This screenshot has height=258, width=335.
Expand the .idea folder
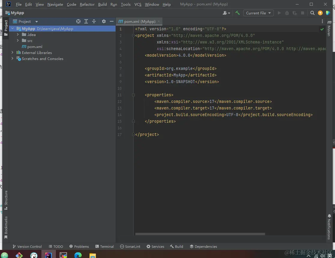[18, 34]
